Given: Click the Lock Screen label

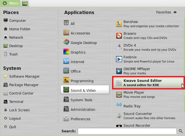Looking at the screenshot, I should (x=20, y=110).
